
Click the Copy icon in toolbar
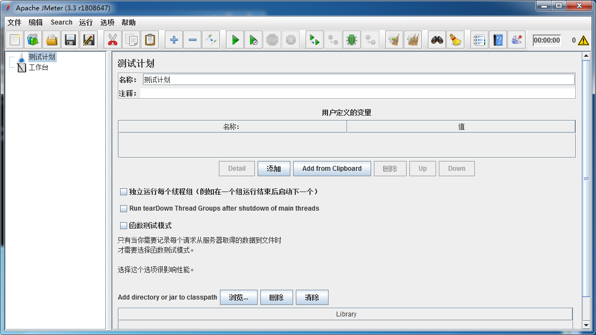coord(132,40)
